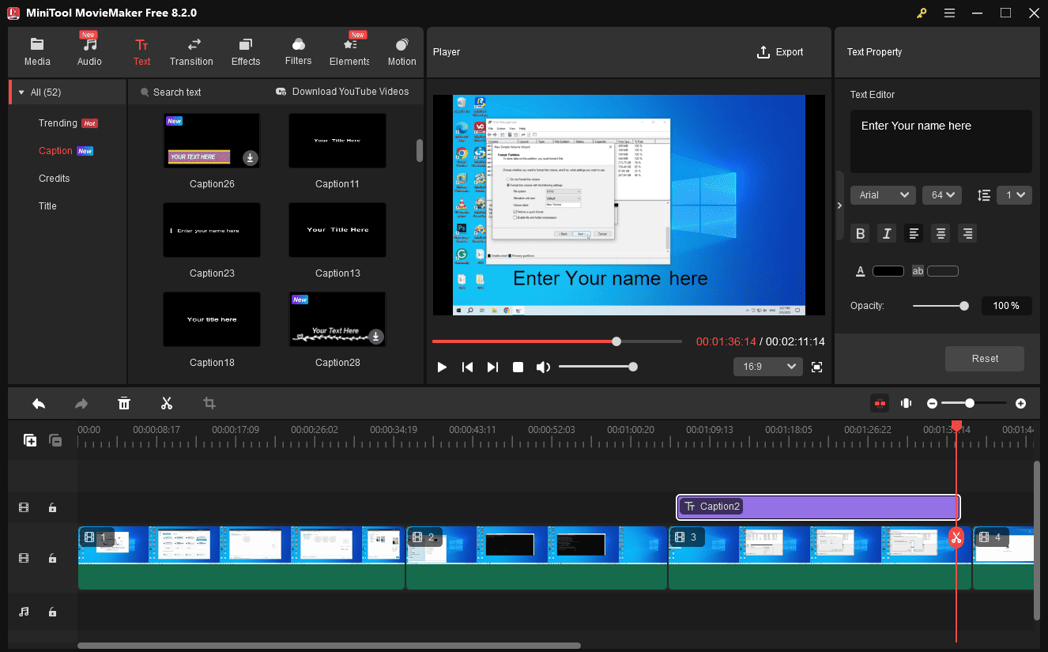This screenshot has width=1048, height=652.
Task: Click the zoom to fit timeline icon
Action: pyautogui.click(x=906, y=403)
